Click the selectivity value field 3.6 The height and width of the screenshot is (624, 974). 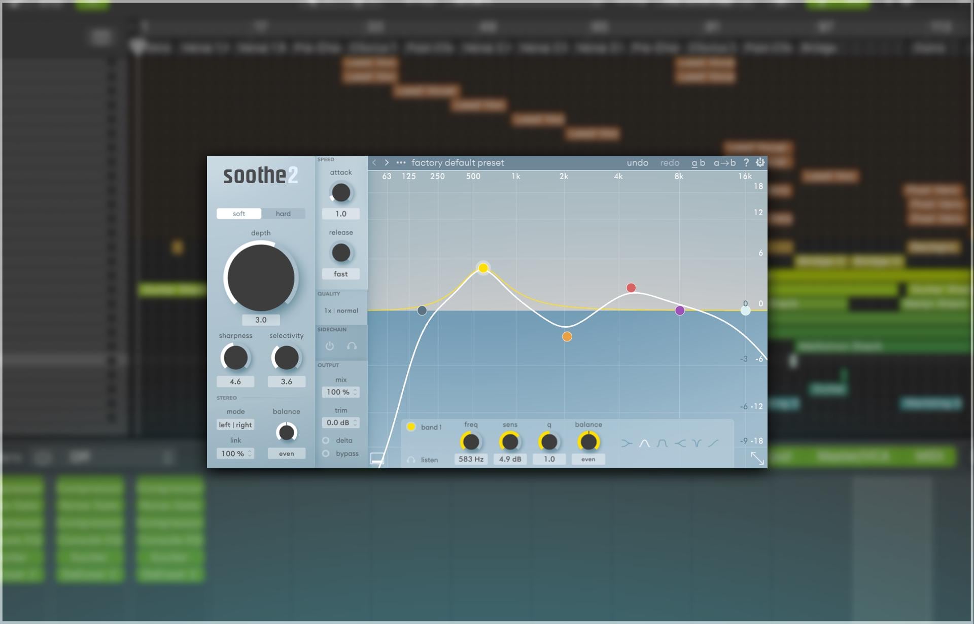(286, 382)
